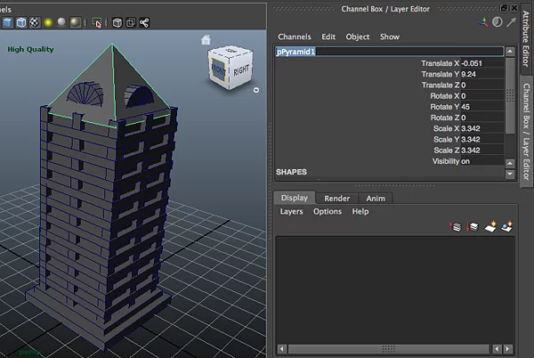Screen dimensions: 534x358
Task: Click channel box manipulator axes icon
Action: tap(483, 22)
